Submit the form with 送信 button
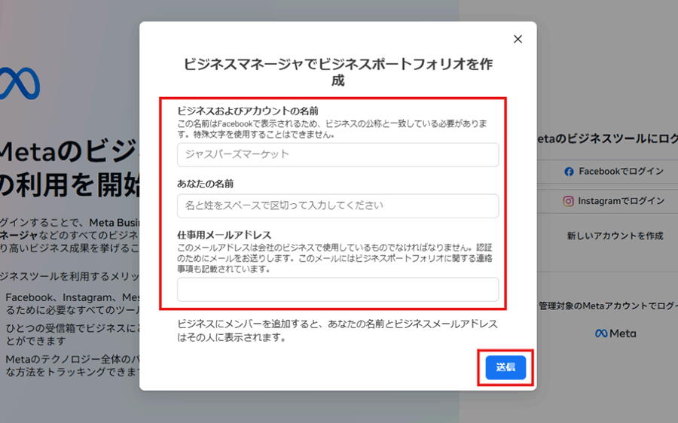 pyautogui.click(x=505, y=368)
